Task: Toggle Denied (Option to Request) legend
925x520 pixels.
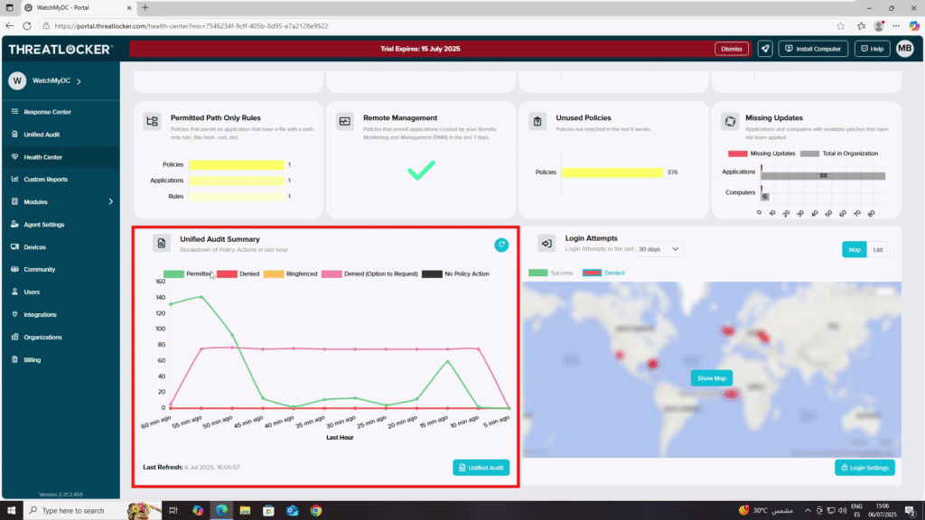Action: tap(369, 274)
